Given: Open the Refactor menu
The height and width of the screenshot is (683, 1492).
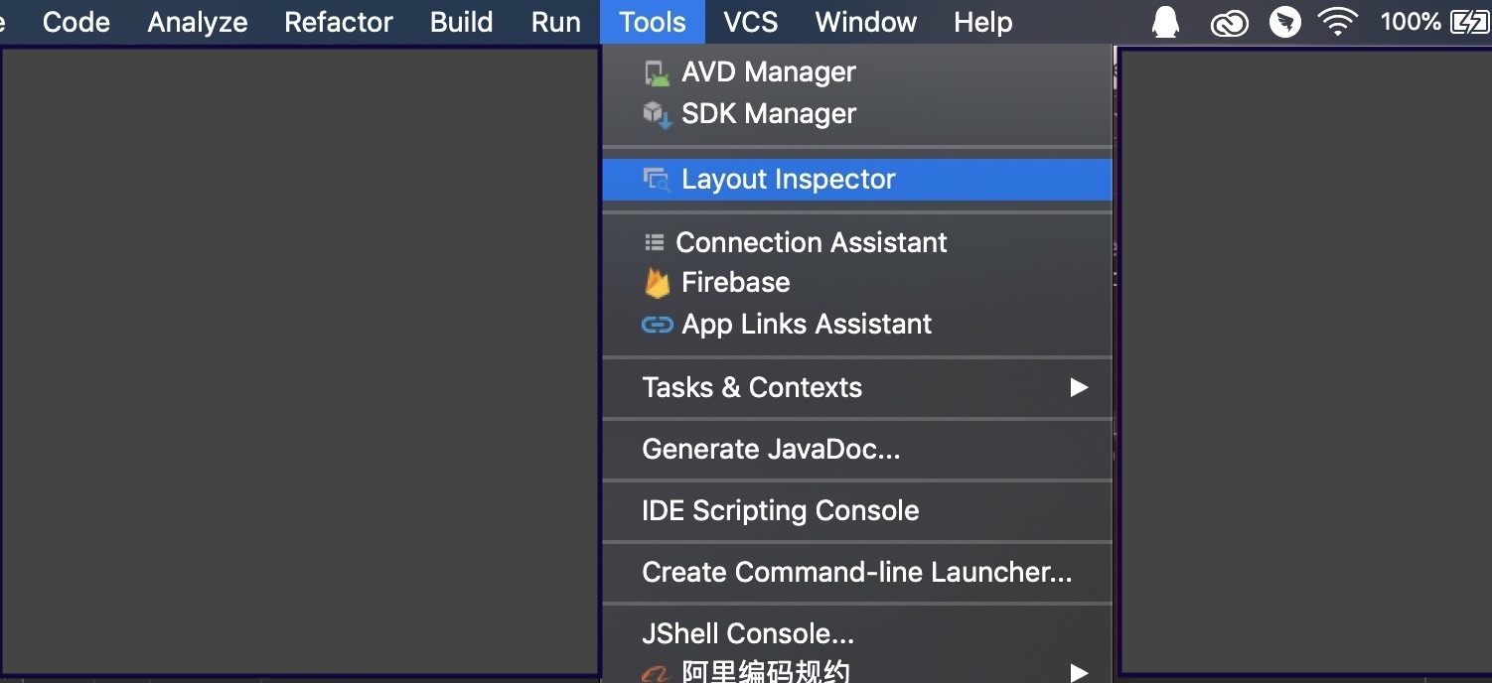Looking at the screenshot, I should click(339, 22).
